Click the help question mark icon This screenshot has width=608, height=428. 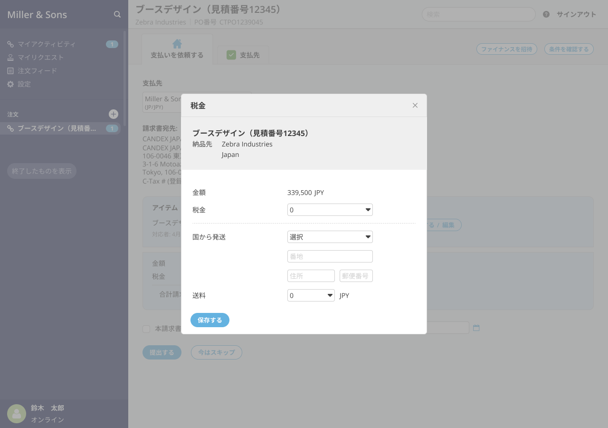(x=546, y=14)
